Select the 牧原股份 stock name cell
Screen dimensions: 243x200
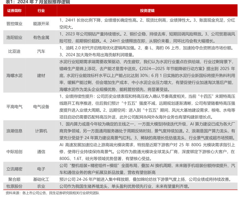point(14,186)
